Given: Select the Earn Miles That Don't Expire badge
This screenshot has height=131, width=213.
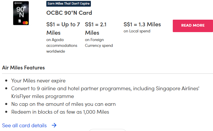Looking at the screenshot, I should click(x=69, y=4).
